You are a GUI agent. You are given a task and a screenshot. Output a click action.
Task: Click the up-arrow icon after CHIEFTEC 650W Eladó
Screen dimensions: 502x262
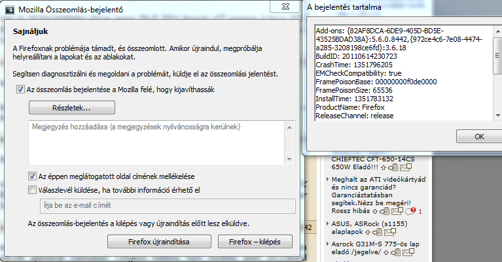(384, 167)
